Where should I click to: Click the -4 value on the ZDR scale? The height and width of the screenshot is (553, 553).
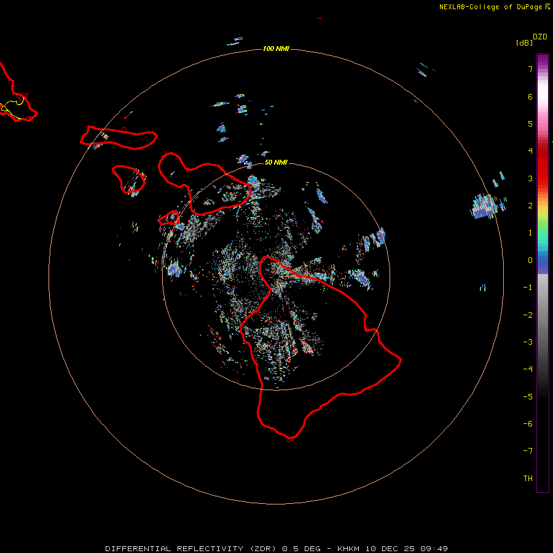coord(528,369)
